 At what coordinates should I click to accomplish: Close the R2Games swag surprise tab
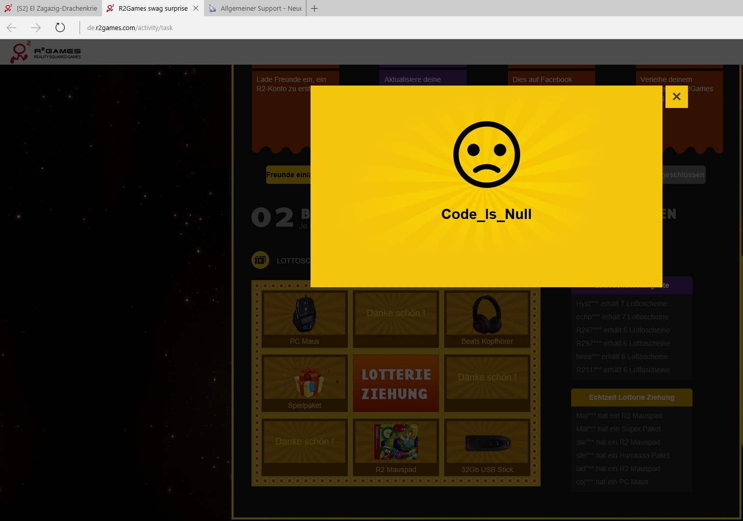[x=196, y=8]
